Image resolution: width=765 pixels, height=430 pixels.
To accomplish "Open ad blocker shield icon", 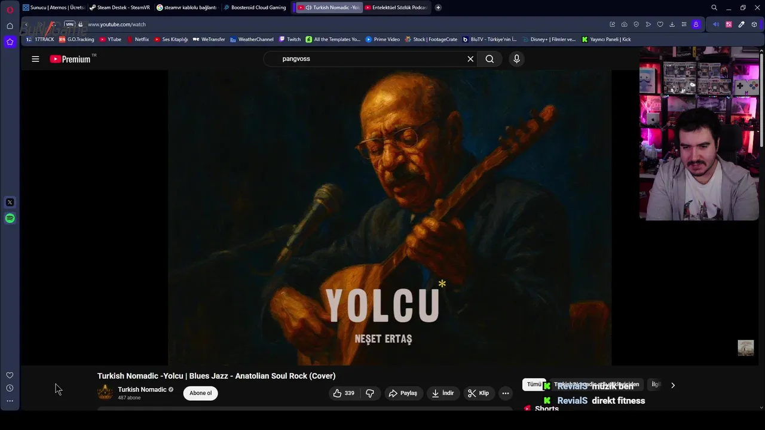I will [x=636, y=24].
